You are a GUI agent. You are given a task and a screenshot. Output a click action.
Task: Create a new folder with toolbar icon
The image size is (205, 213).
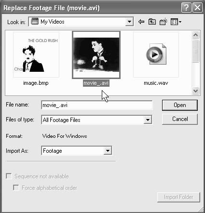164,22
